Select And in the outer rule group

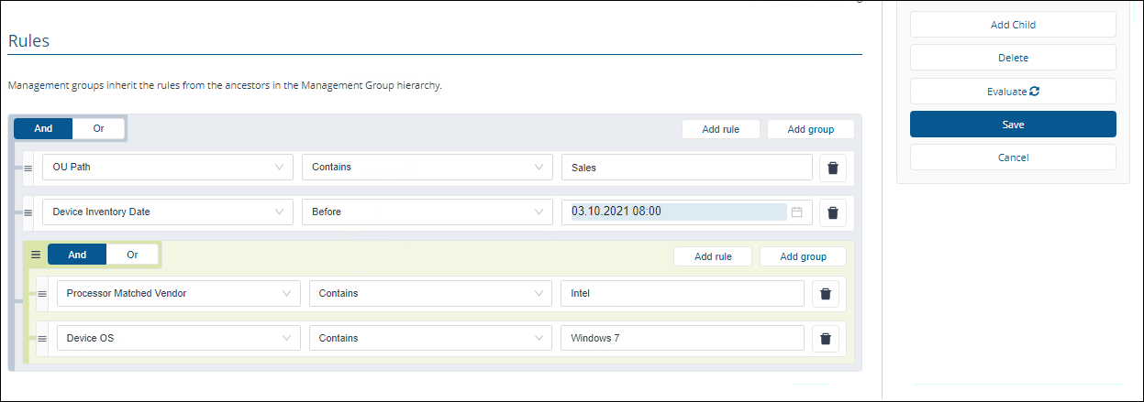(x=43, y=129)
